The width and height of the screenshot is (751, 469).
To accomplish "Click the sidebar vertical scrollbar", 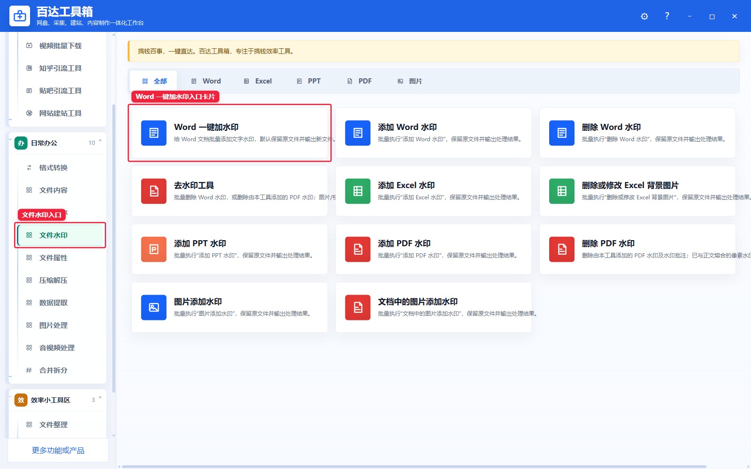I will (114, 248).
